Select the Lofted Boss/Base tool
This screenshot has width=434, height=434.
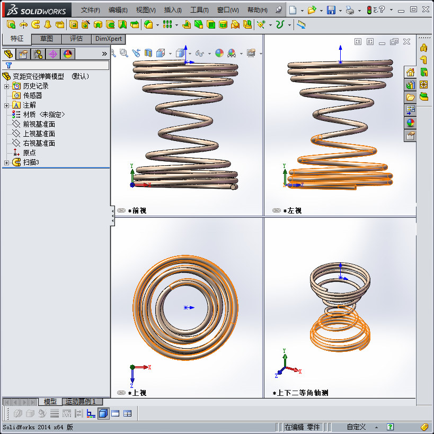point(48,24)
